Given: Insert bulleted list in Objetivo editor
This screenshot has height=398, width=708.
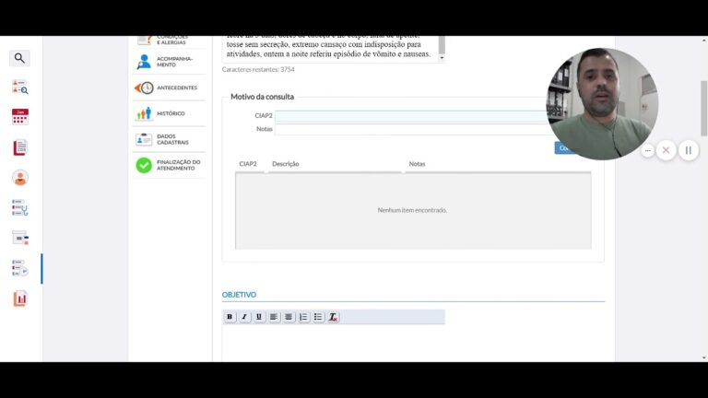Looking at the screenshot, I should (318, 317).
